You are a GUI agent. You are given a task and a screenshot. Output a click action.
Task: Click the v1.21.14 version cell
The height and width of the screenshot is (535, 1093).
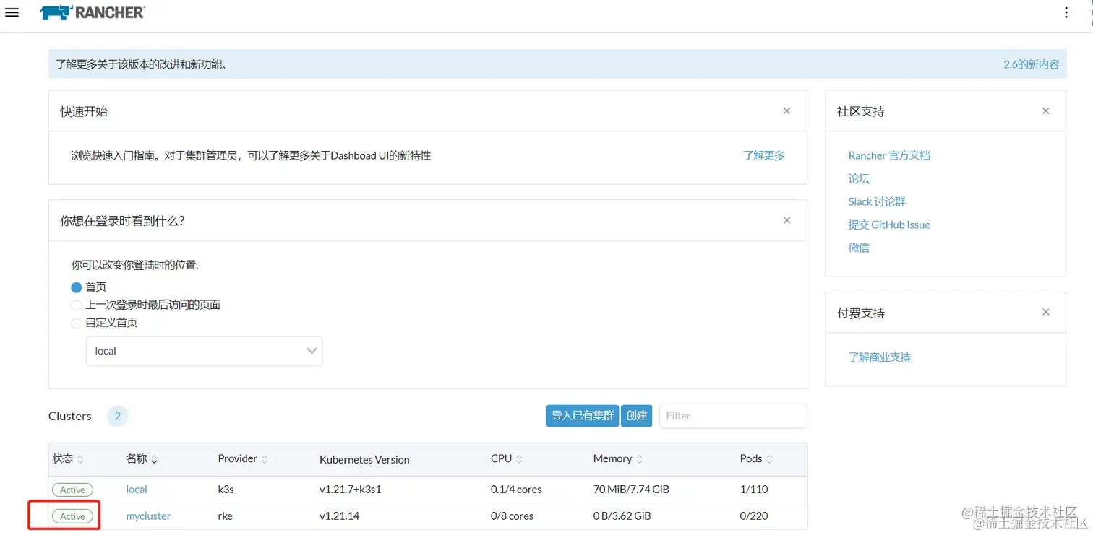(340, 516)
